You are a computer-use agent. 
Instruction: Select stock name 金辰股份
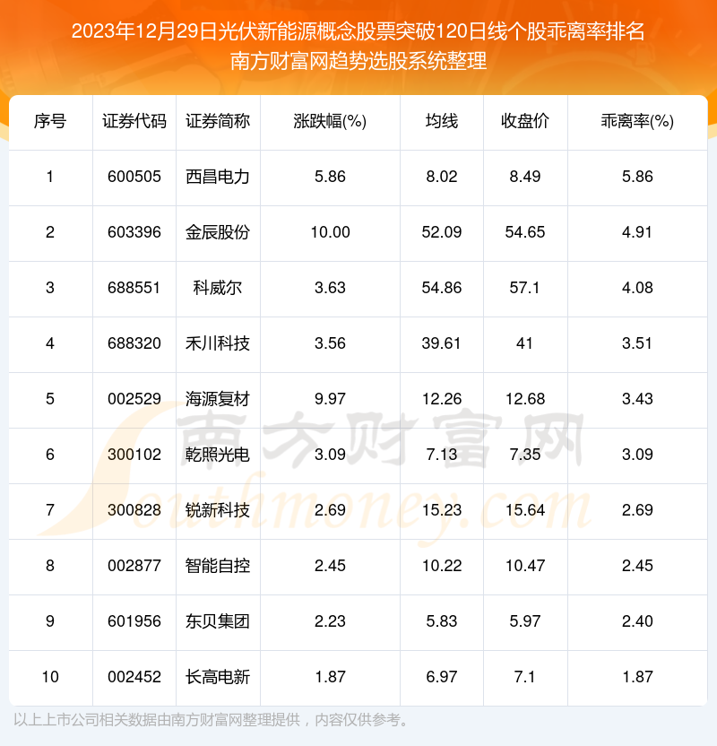(x=218, y=232)
